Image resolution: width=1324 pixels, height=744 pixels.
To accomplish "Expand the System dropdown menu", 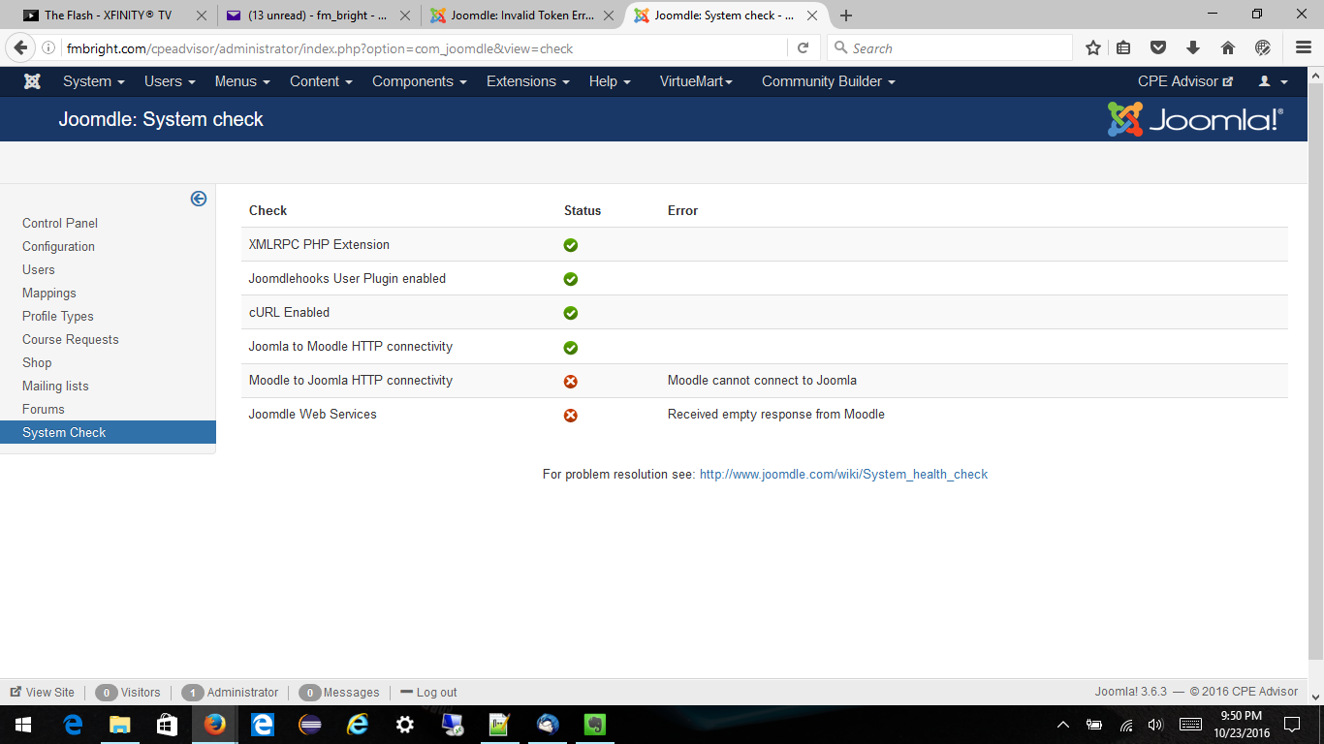I will (x=93, y=81).
